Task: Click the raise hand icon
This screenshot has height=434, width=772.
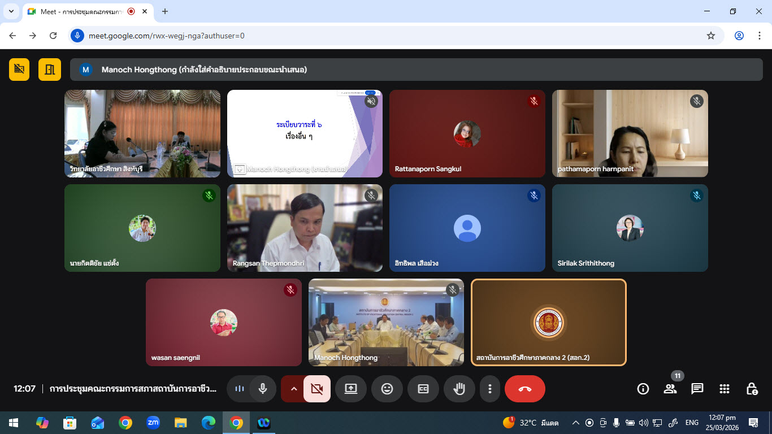Action: [x=459, y=389]
